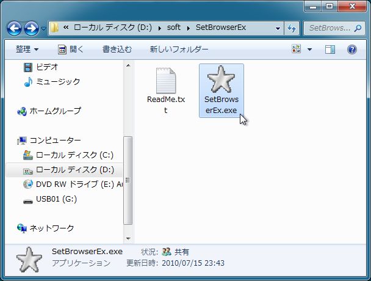Open the view options dropdown arrow

[x=309, y=49]
